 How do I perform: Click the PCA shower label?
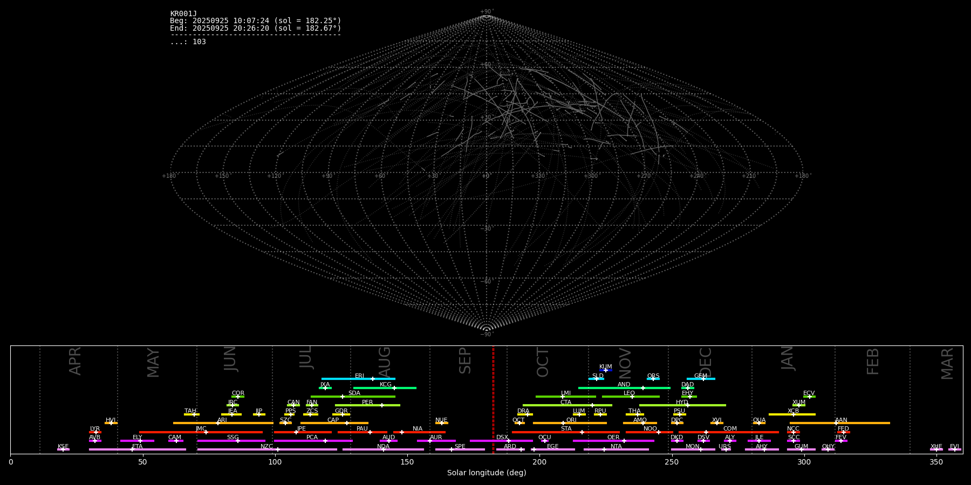312,438
